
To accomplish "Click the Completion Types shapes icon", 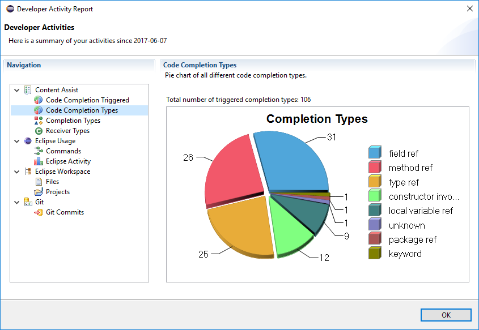I will [x=38, y=121].
